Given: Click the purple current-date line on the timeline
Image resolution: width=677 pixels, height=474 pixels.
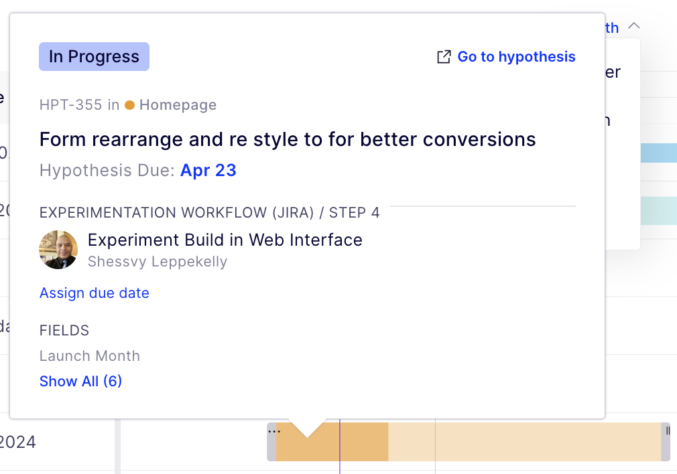Looking at the screenshot, I should 340,447.
